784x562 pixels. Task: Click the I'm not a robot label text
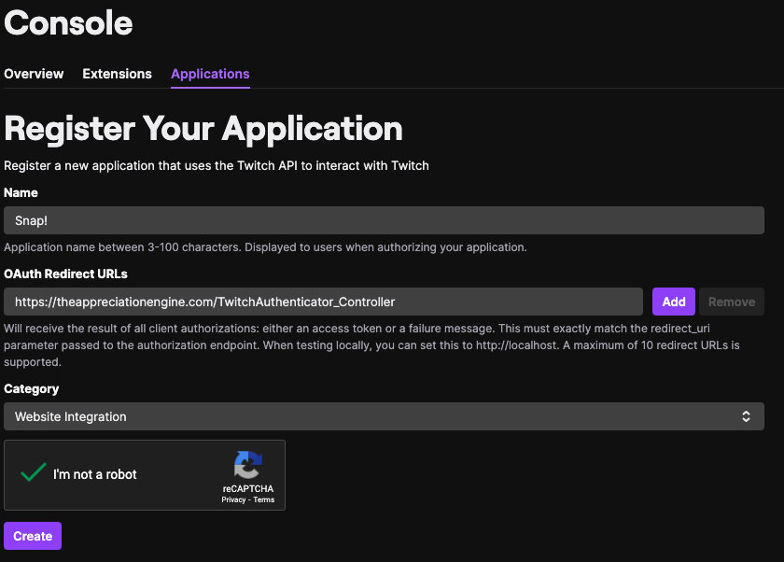pyautogui.click(x=95, y=474)
